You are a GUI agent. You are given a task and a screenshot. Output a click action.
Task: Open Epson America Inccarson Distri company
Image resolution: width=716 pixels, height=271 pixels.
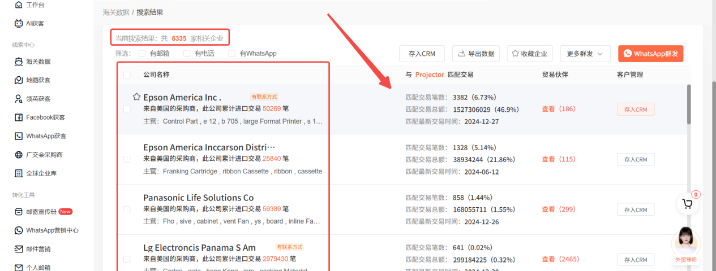209,147
